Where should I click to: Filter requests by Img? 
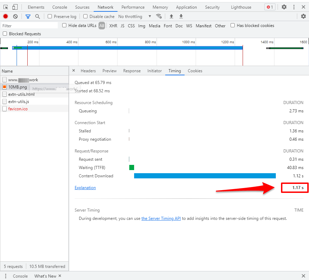point(142,26)
